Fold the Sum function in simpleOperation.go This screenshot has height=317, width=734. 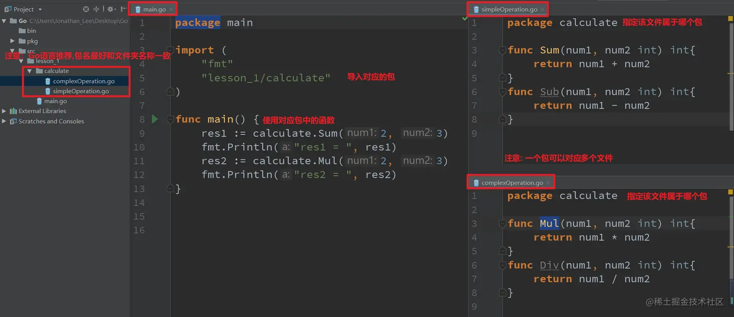pos(502,50)
